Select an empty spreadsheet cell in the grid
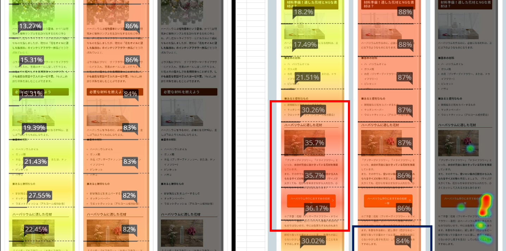This screenshot has height=251, width=506. pos(250,70)
